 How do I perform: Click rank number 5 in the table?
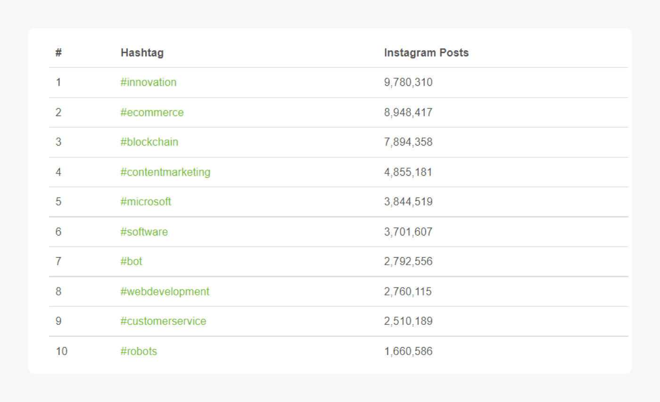coord(58,202)
